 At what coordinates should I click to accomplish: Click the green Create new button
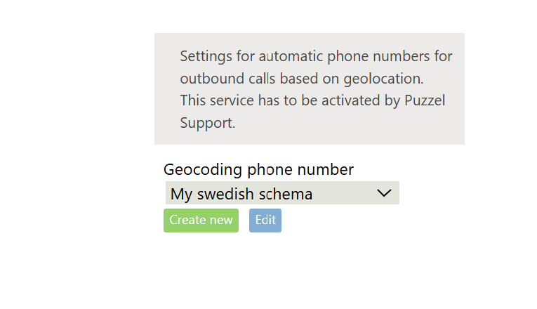201,221
